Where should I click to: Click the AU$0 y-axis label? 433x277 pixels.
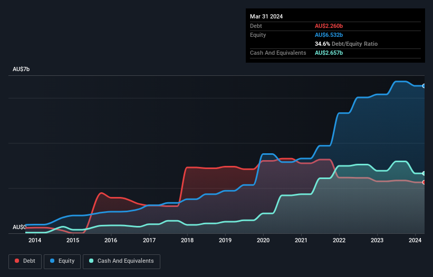pyautogui.click(x=20, y=227)
